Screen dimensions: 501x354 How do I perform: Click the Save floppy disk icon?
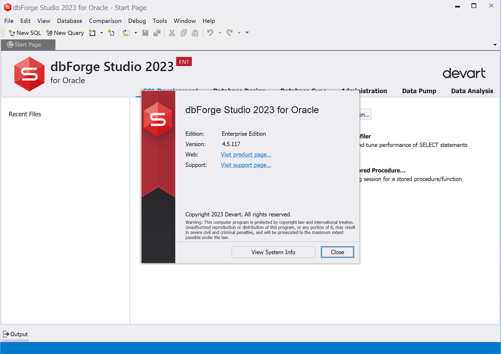145,33
